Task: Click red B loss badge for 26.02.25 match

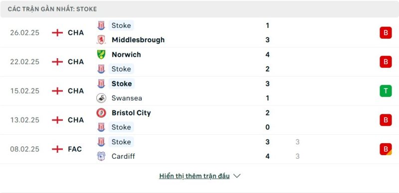Action: (386, 33)
